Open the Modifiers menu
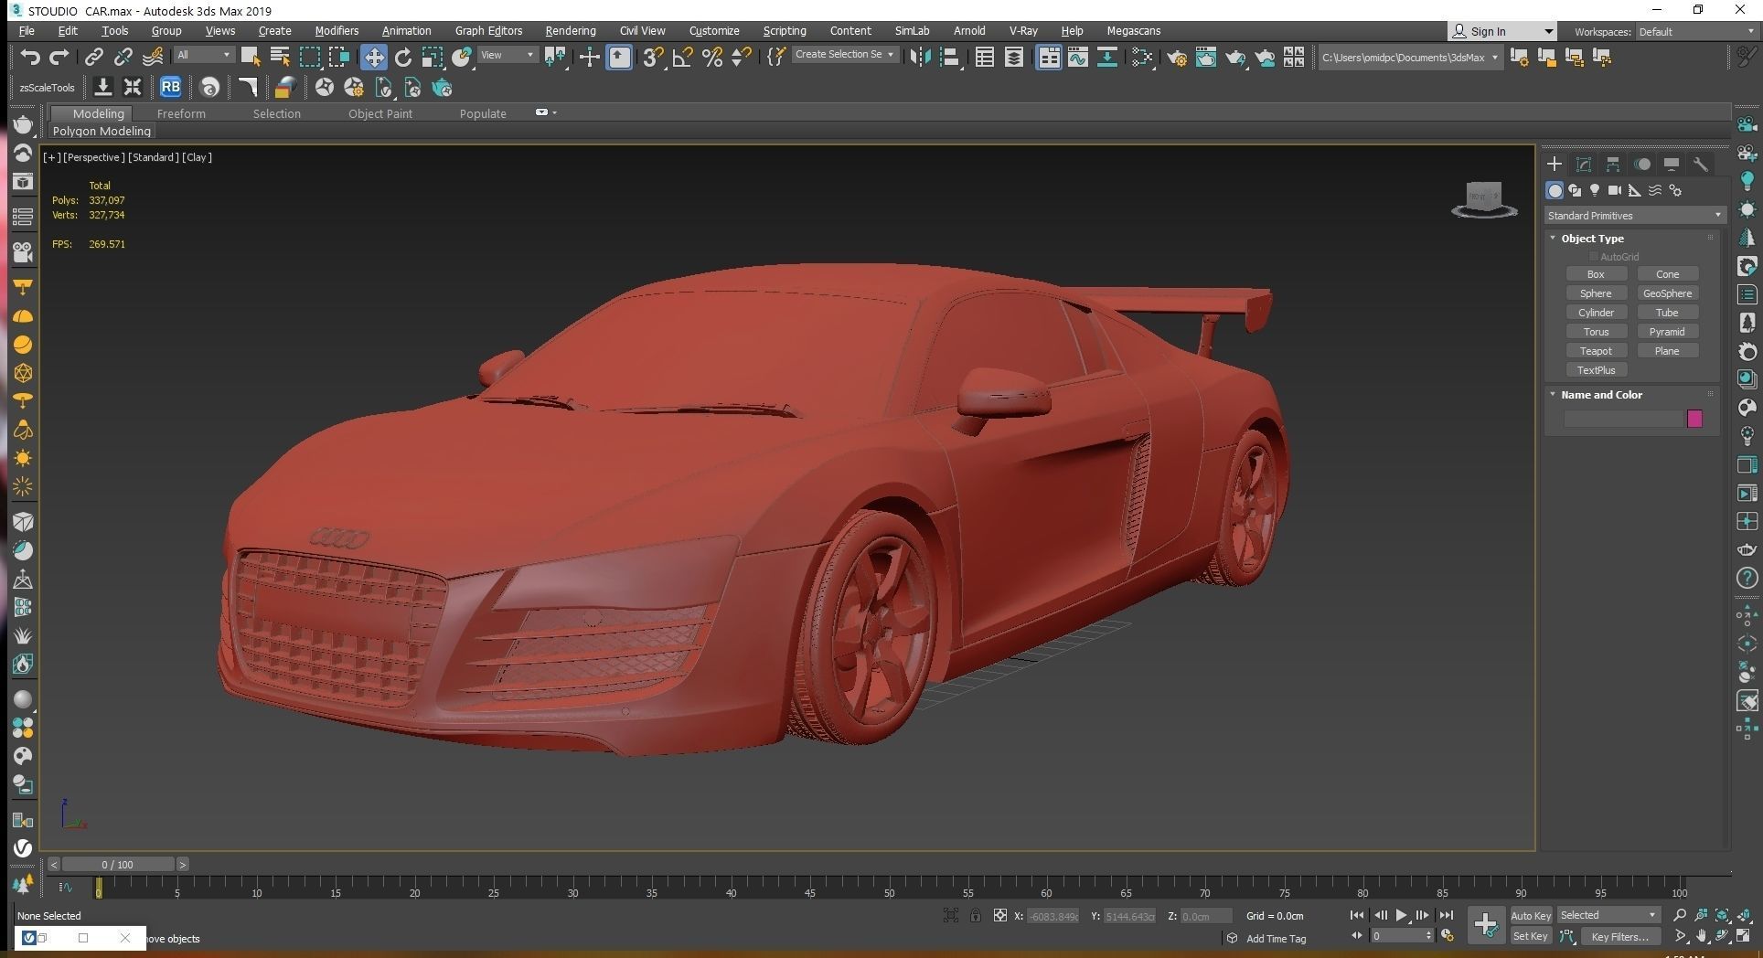Viewport: 1763px width, 958px height. (337, 30)
